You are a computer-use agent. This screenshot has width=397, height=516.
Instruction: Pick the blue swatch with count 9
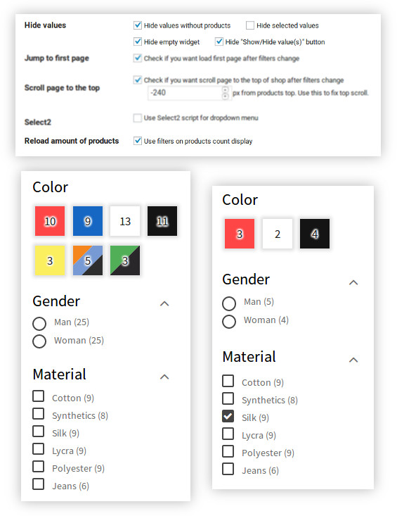coord(88,221)
